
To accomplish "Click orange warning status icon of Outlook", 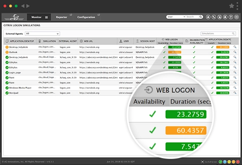I will [7, 52].
